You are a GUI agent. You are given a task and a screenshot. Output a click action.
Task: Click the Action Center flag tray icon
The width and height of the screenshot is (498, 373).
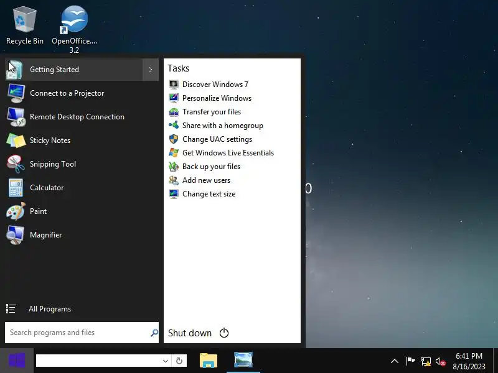[x=410, y=361]
